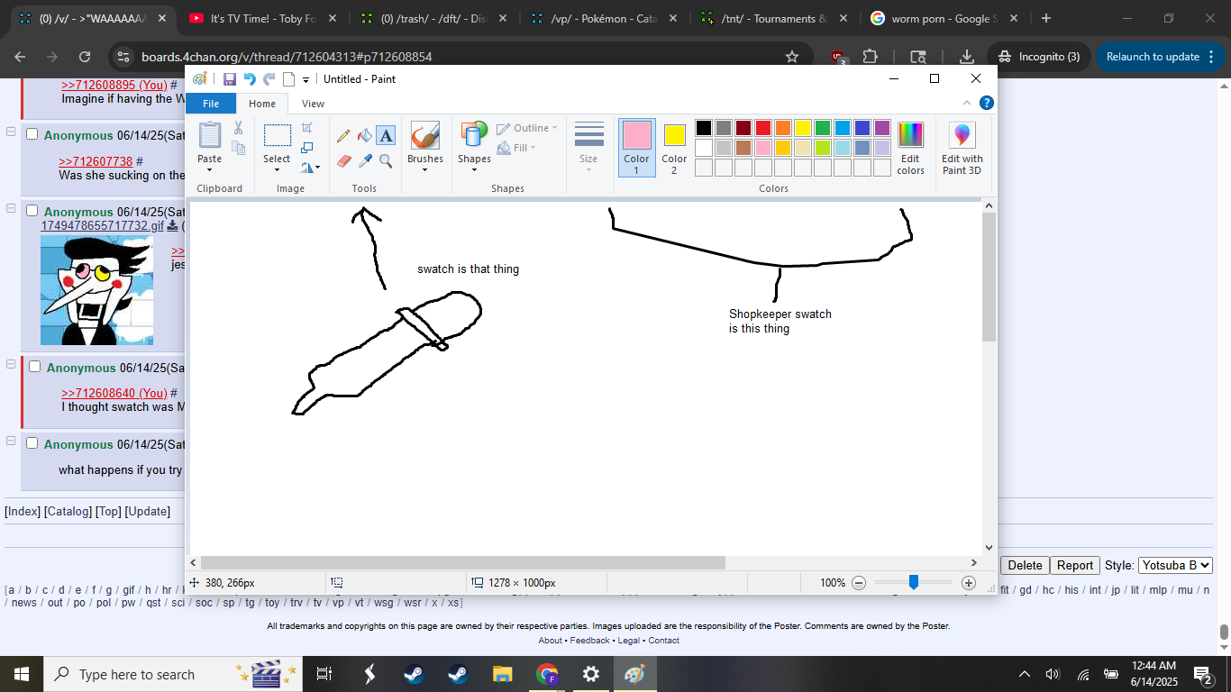The height and width of the screenshot is (692, 1231).
Task: Collapse the post containing >>712607738
Action: tap(11, 132)
